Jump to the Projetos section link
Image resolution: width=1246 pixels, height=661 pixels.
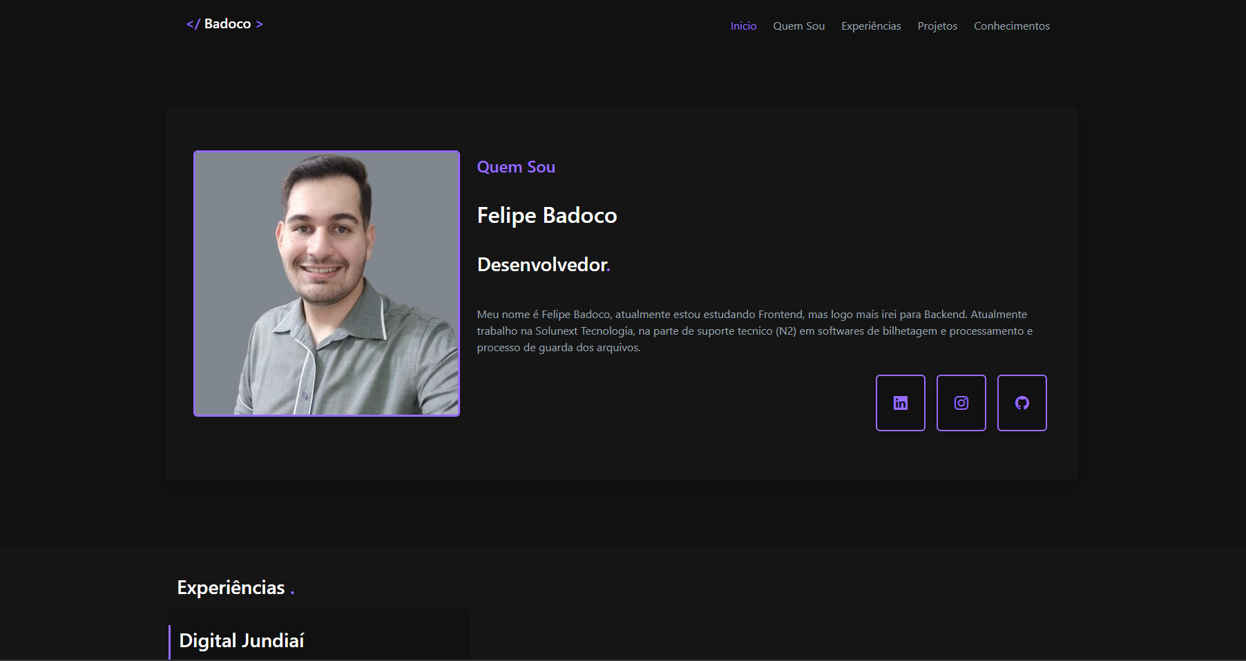point(937,26)
